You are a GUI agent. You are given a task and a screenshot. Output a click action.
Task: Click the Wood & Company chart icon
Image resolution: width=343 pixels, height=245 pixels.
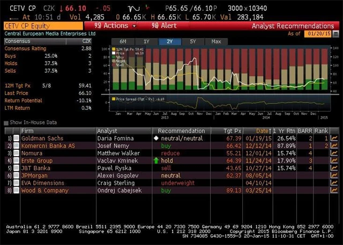pos(334,190)
